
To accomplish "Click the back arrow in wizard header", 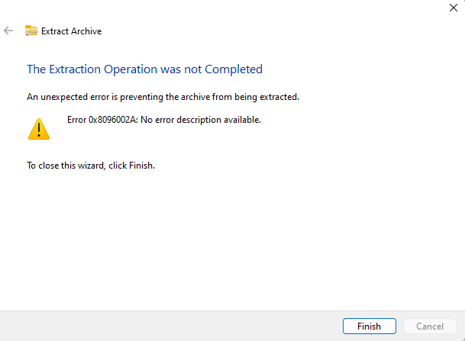I will coord(9,31).
